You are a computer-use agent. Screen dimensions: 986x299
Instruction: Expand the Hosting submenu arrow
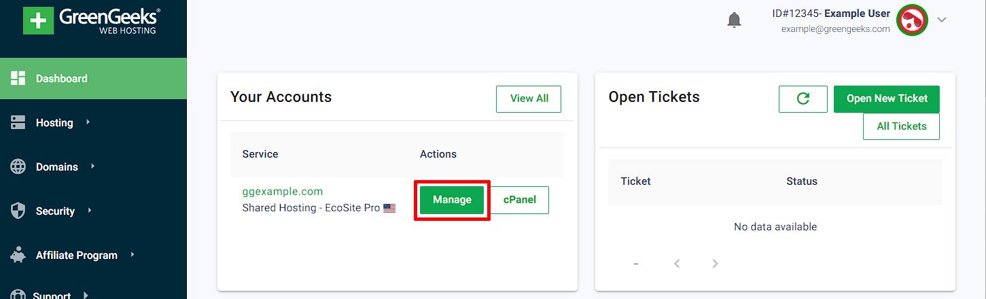click(88, 122)
